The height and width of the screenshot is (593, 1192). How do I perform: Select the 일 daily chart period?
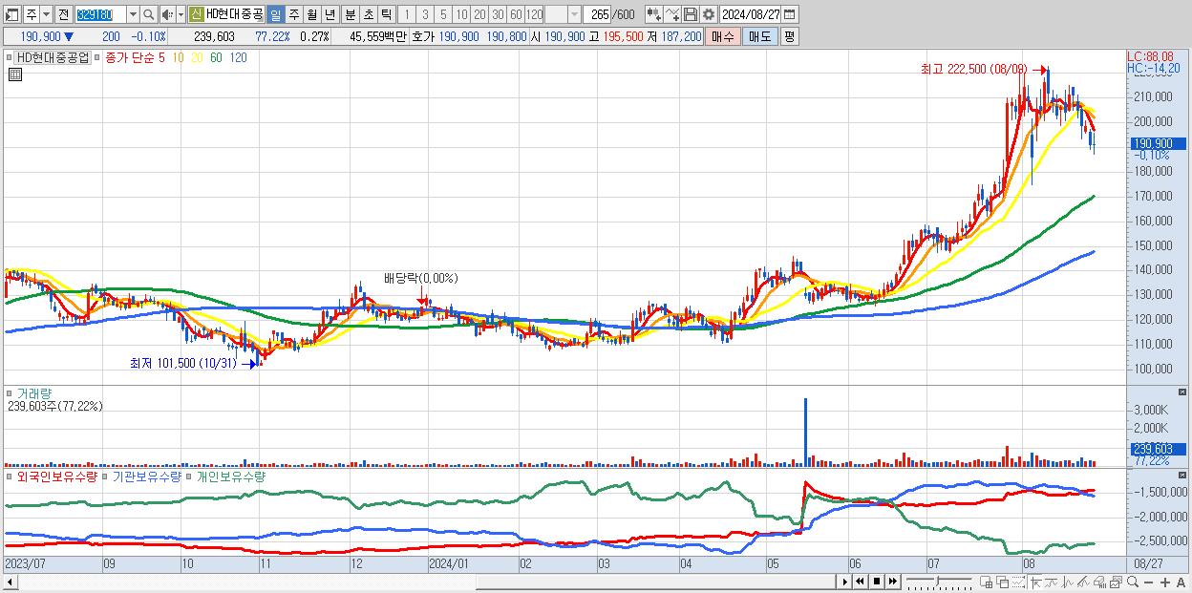(275, 15)
